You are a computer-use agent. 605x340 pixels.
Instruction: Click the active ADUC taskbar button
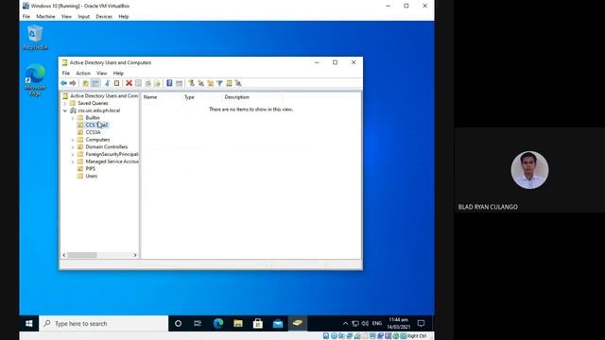tap(298, 323)
